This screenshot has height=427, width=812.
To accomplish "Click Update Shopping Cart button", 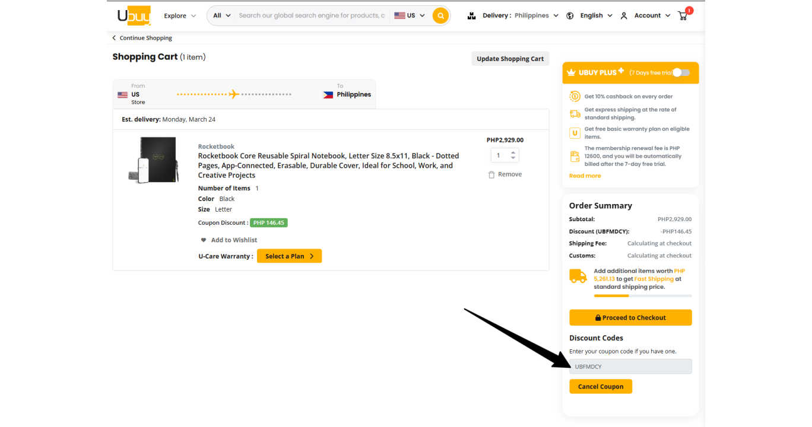I will point(510,59).
